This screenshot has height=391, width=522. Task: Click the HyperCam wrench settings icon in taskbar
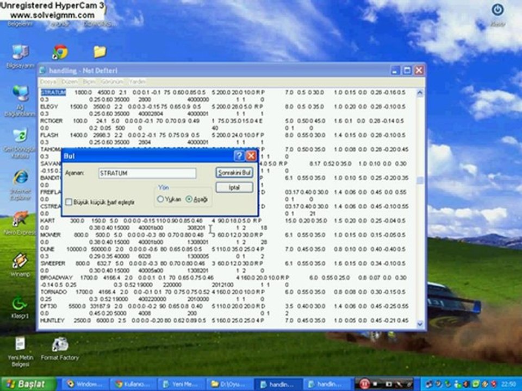[399, 384]
